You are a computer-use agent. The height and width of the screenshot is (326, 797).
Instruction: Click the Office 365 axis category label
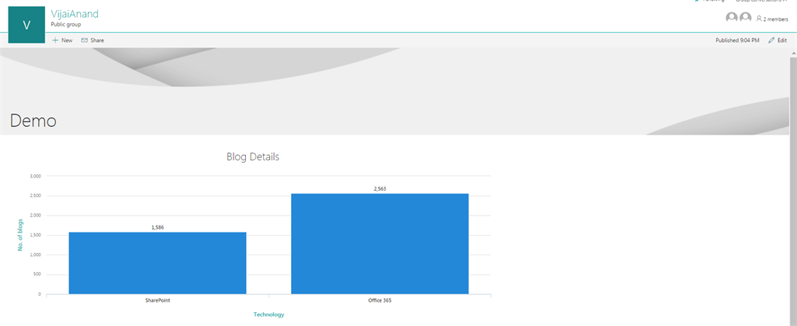point(380,300)
